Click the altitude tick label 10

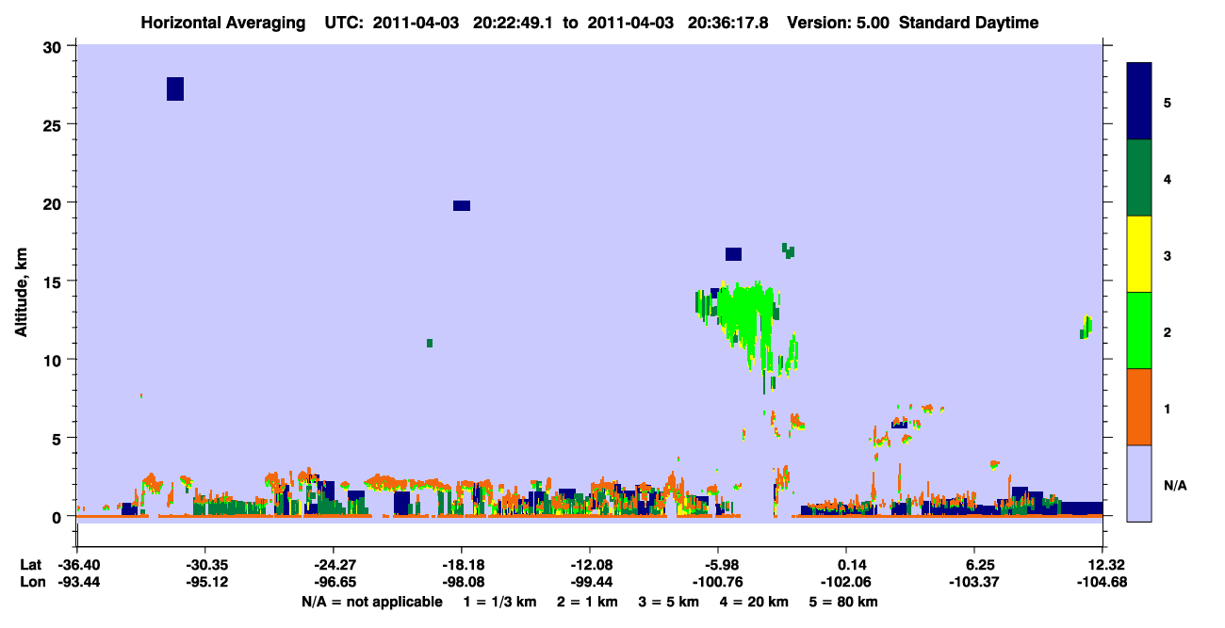click(55, 360)
